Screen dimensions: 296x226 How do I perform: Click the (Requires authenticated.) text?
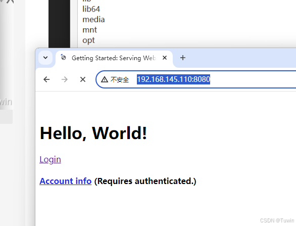pyautogui.click(x=145, y=181)
